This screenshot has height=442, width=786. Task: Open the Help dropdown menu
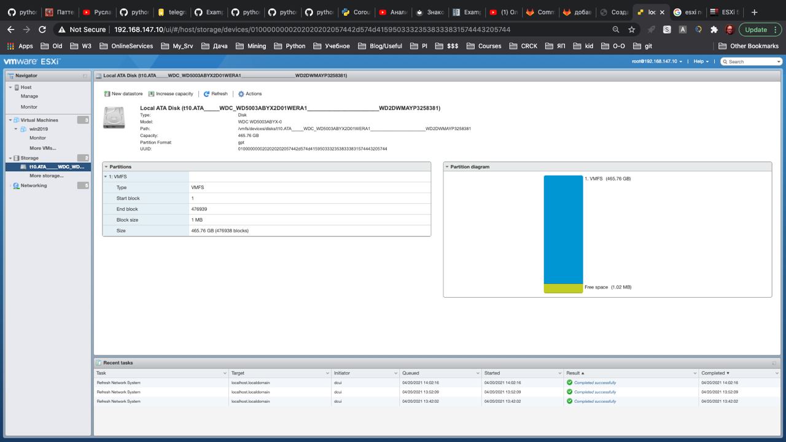[701, 61]
